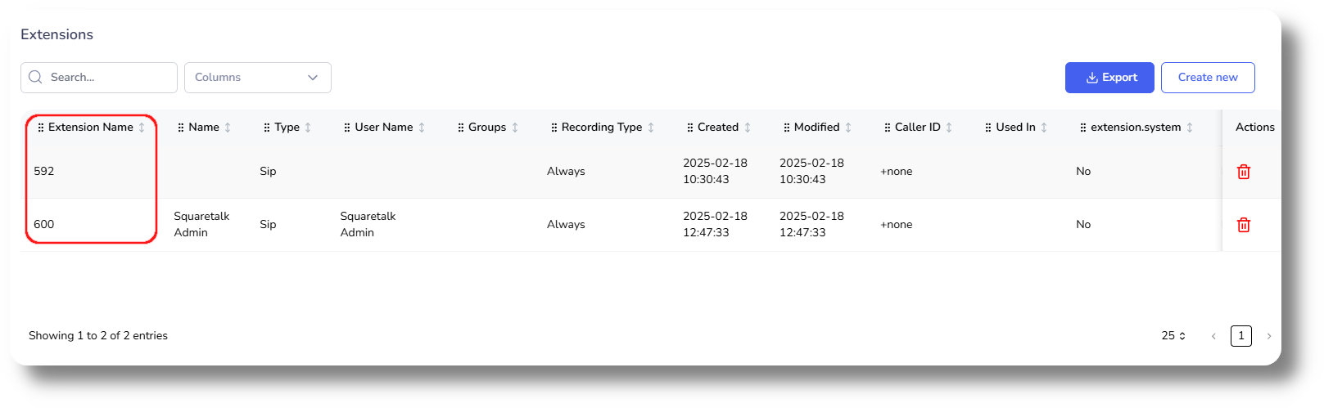
Task: Go to the next page arrow
Action: click(x=1269, y=336)
